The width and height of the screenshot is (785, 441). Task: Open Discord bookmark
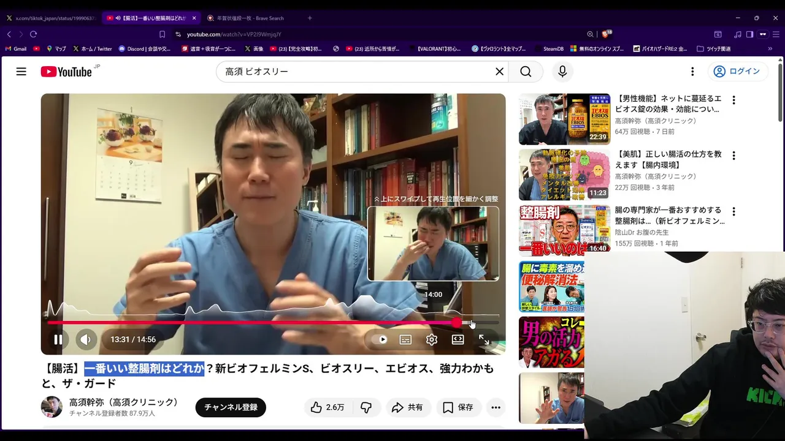pos(145,48)
